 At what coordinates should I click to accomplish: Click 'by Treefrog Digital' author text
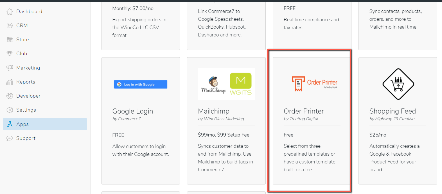point(301,119)
